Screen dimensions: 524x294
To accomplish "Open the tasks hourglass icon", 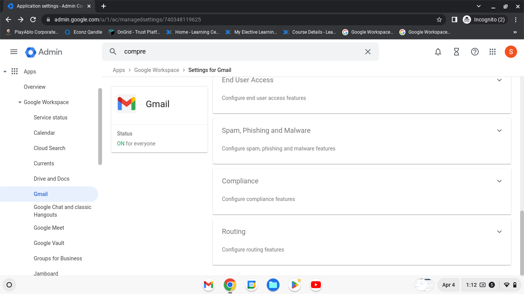I will [x=456, y=52].
